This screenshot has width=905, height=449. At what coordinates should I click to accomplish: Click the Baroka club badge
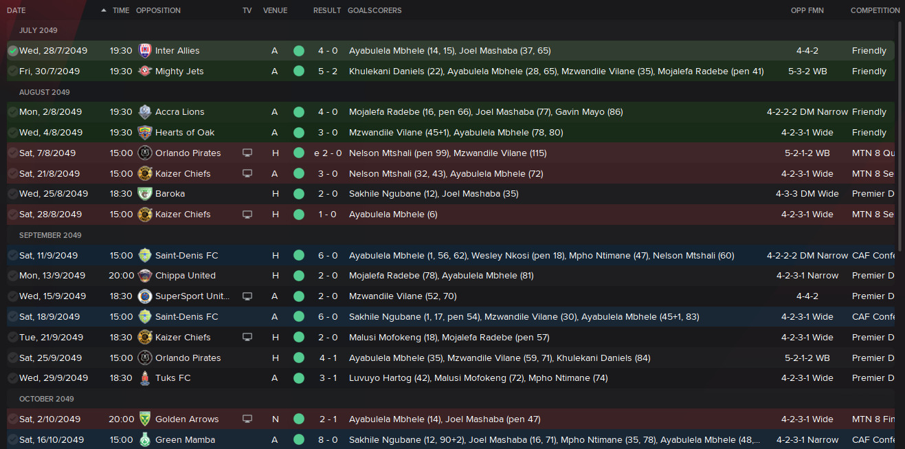144,193
